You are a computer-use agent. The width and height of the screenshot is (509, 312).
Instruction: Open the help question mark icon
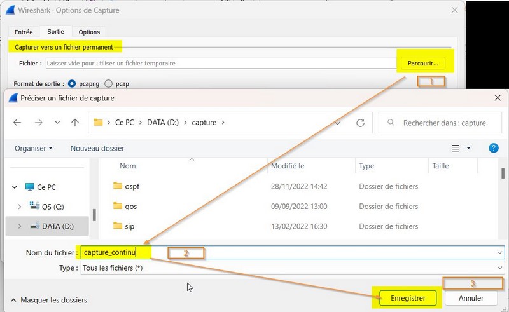pyautogui.click(x=493, y=148)
